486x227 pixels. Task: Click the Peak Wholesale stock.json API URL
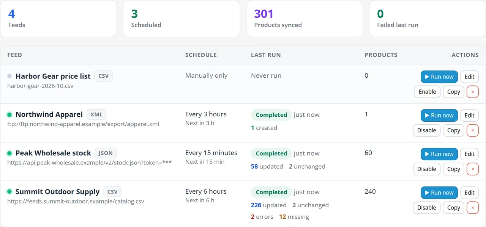tap(90, 163)
